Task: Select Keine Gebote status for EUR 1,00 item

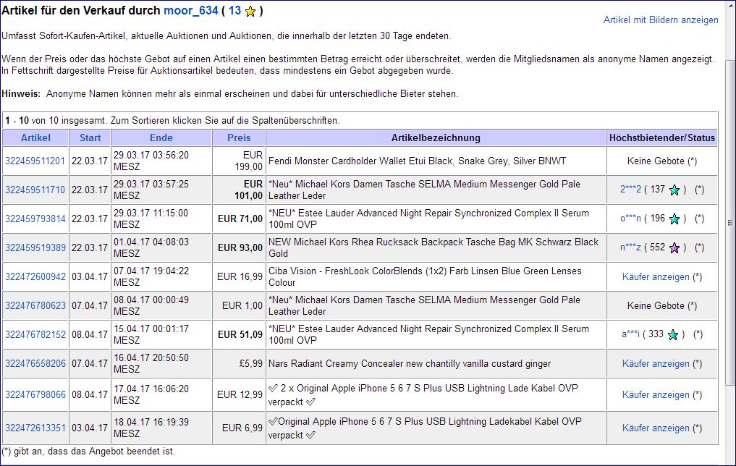Action: tap(655, 305)
